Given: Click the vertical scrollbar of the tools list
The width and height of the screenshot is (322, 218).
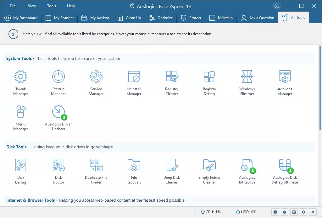Looking at the screenshot, I should [x=320, y=88].
